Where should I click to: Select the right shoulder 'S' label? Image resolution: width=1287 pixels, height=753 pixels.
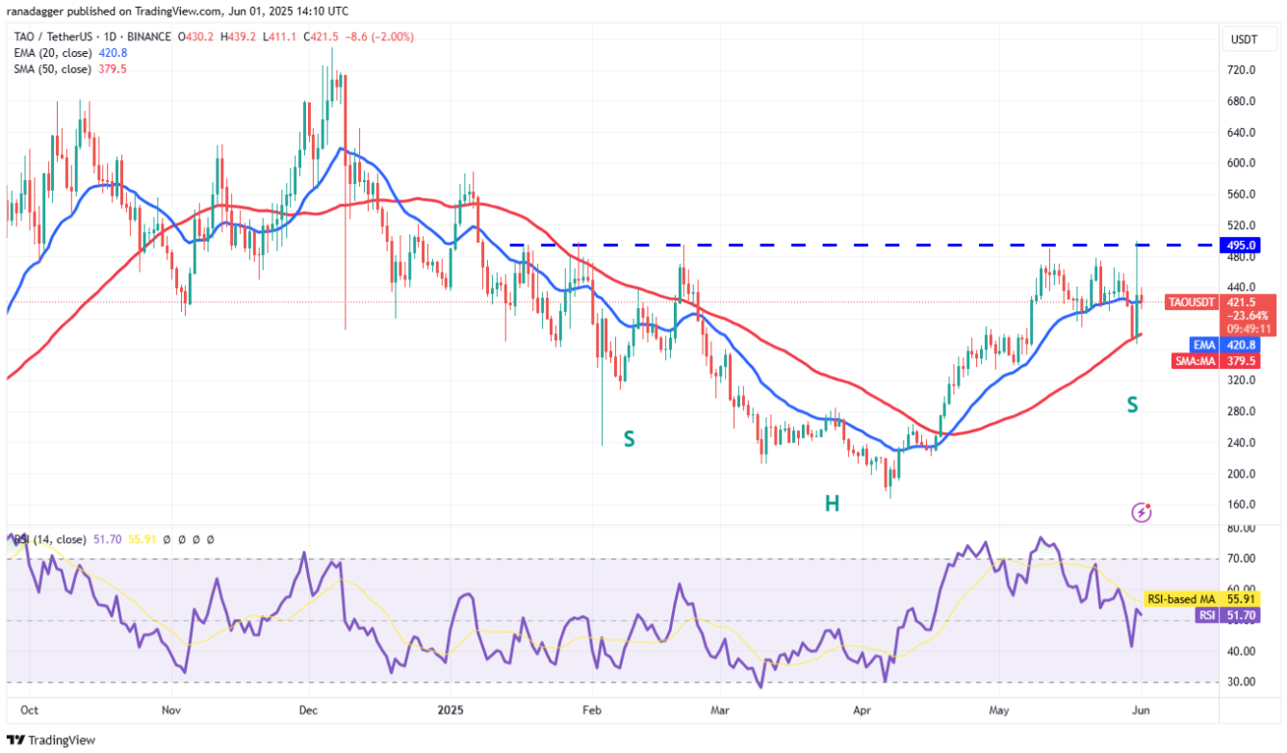click(1133, 404)
